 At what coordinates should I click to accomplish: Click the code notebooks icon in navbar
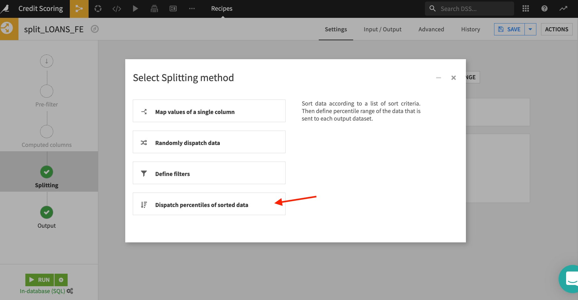tap(116, 9)
